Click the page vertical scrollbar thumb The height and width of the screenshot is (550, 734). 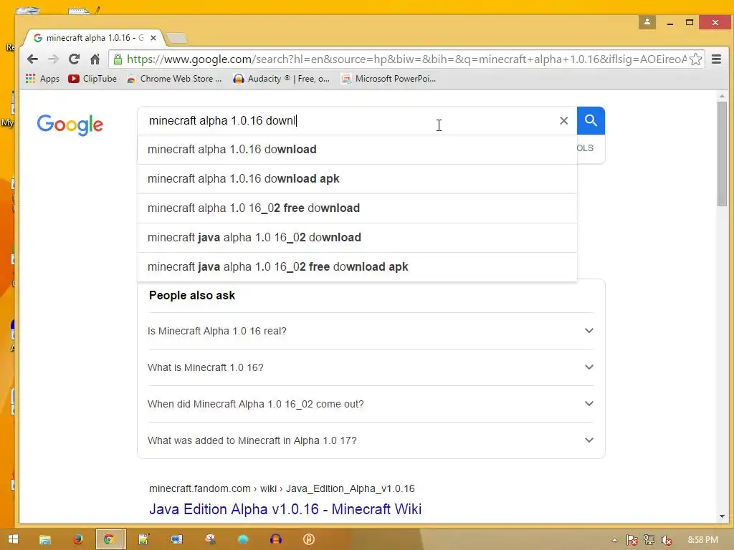pyautogui.click(x=722, y=153)
